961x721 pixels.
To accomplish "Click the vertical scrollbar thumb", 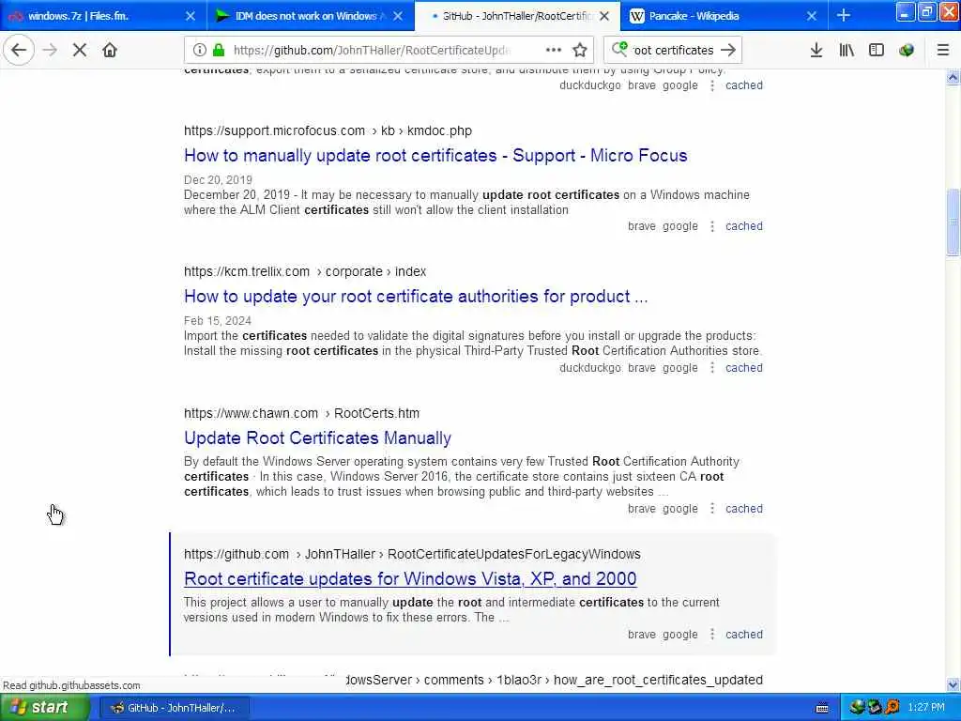I will point(953,222).
